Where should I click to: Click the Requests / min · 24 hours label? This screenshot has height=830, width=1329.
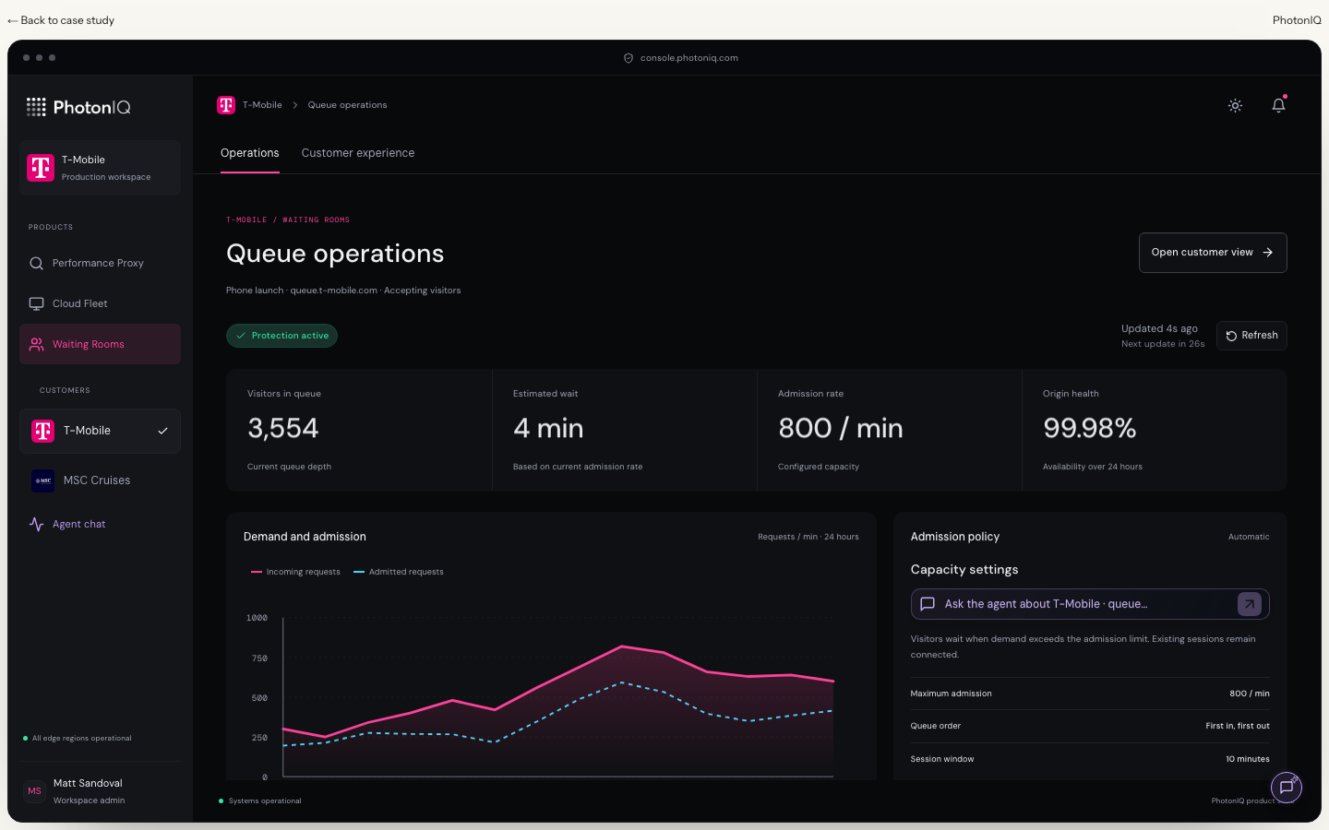pos(808,537)
